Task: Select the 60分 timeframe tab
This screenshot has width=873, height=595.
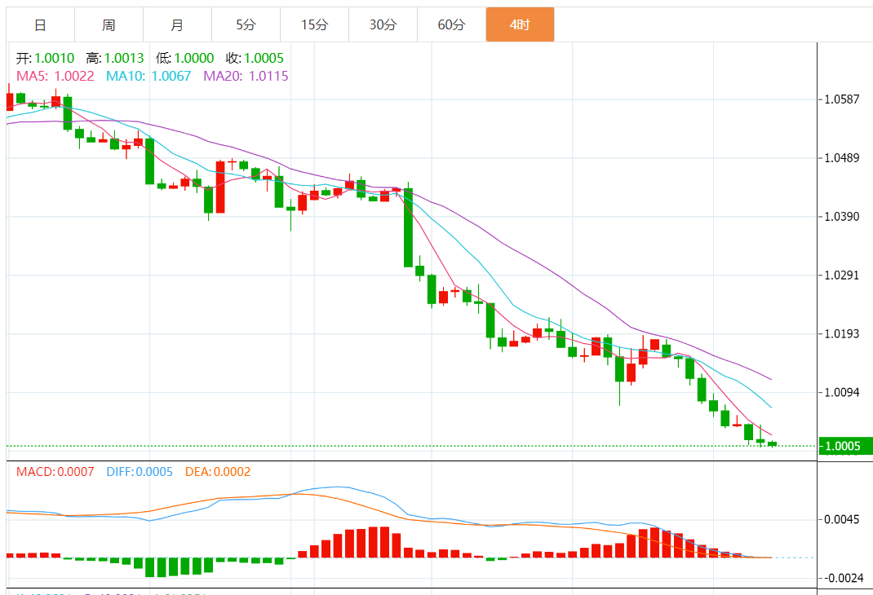Action: (451, 24)
